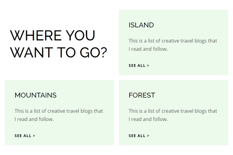Follow the SEE ALL link under Forest

[139, 136]
